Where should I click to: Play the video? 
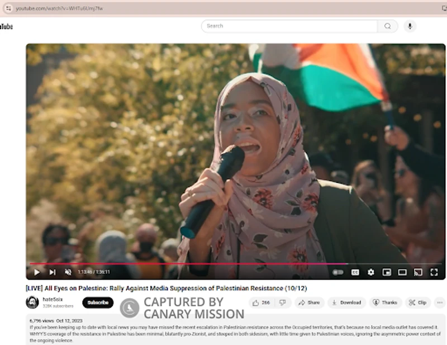coord(37,272)
